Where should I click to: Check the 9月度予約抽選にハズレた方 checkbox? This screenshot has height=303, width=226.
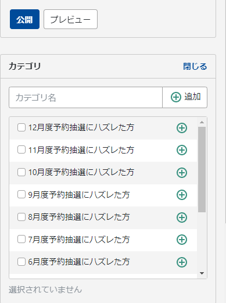21,194
